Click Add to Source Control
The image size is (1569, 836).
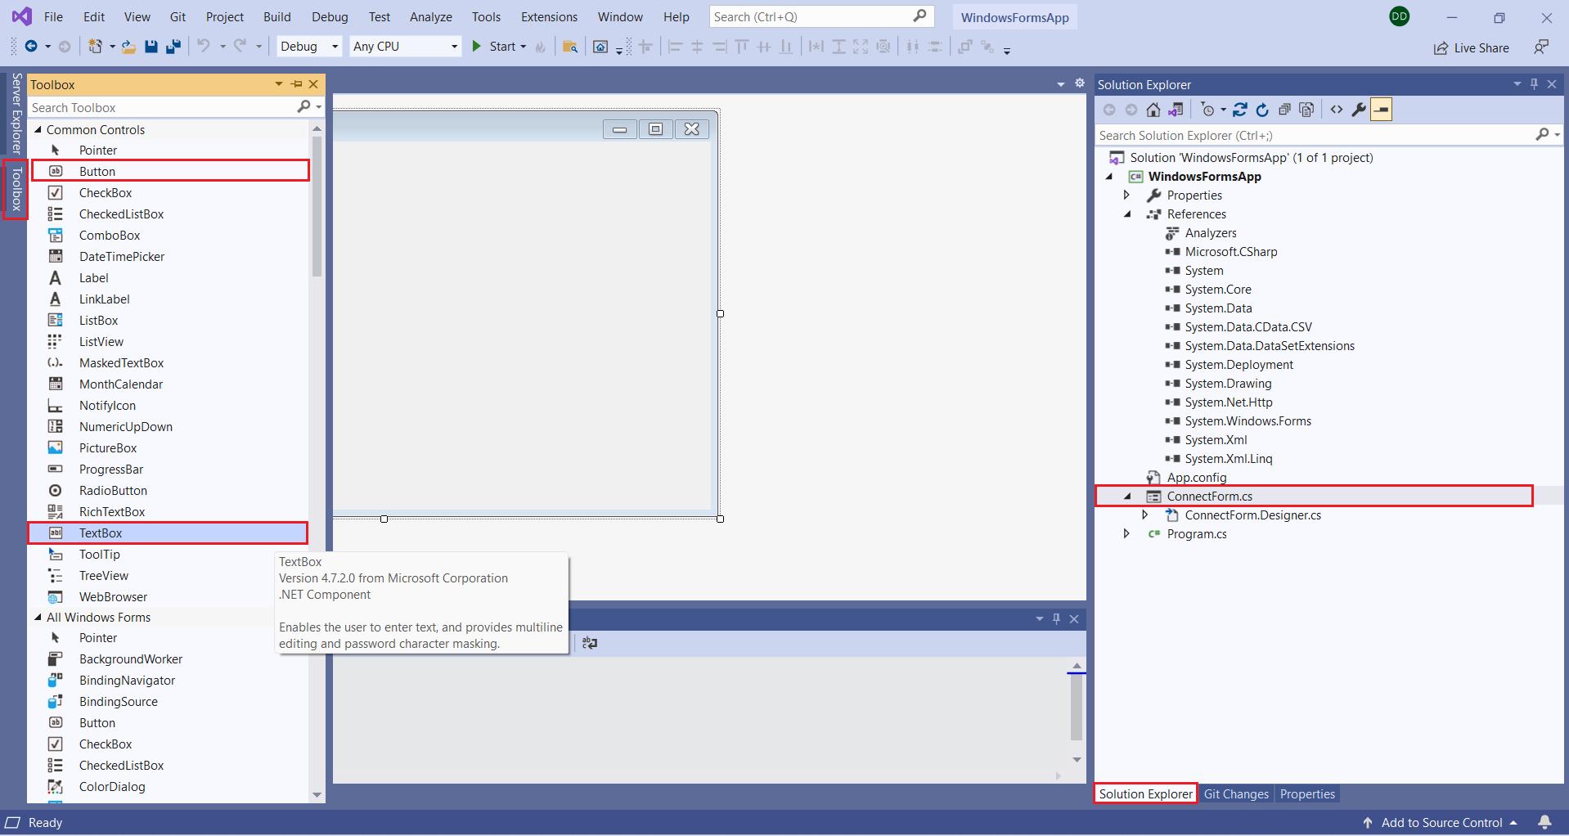1441,822
